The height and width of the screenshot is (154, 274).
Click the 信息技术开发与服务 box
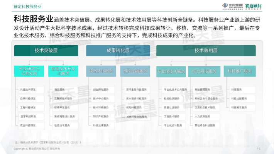click(63, 71)
